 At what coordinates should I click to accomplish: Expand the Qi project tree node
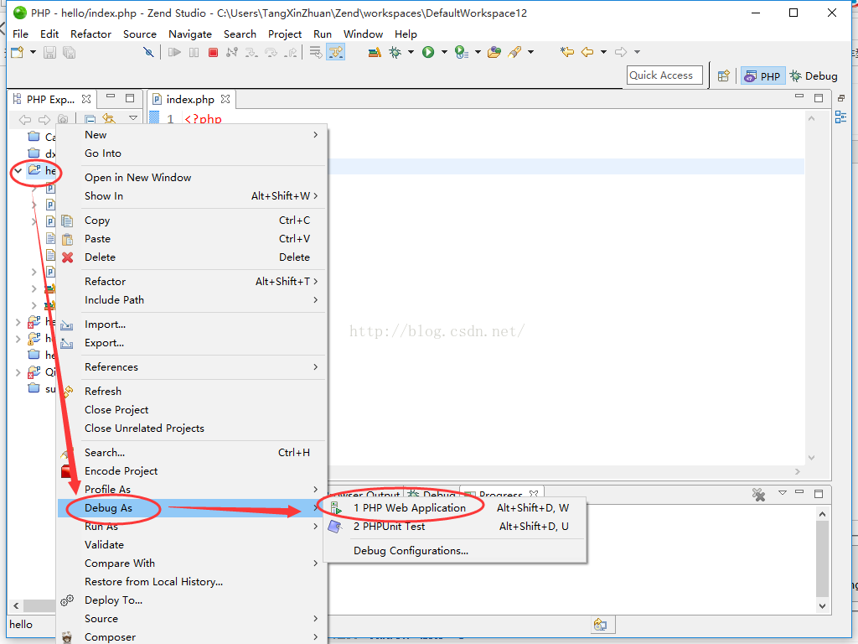coord(18,372)
